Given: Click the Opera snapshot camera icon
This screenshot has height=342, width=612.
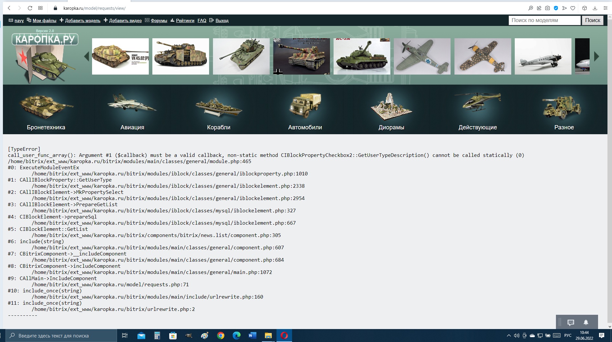Looking at the screenshot, I should (547, 8).
